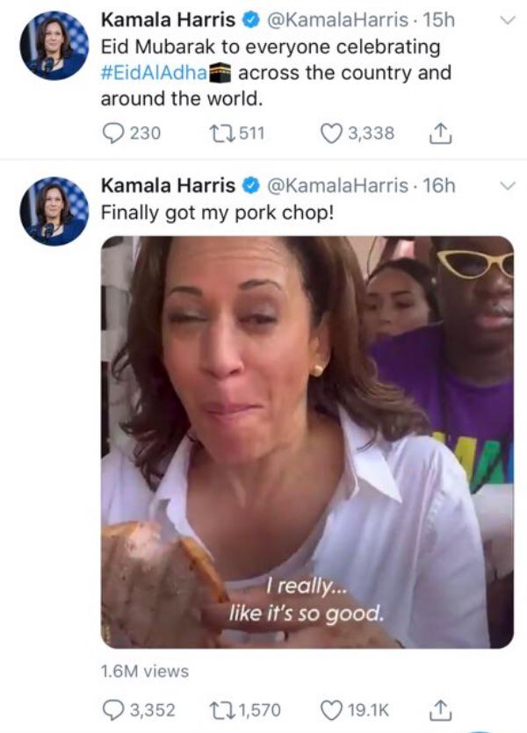Image resolution: width=527 pixels, height=733 pixels.
Task: Like the Eid Mubarak tweet
Action: click(330, 133)
